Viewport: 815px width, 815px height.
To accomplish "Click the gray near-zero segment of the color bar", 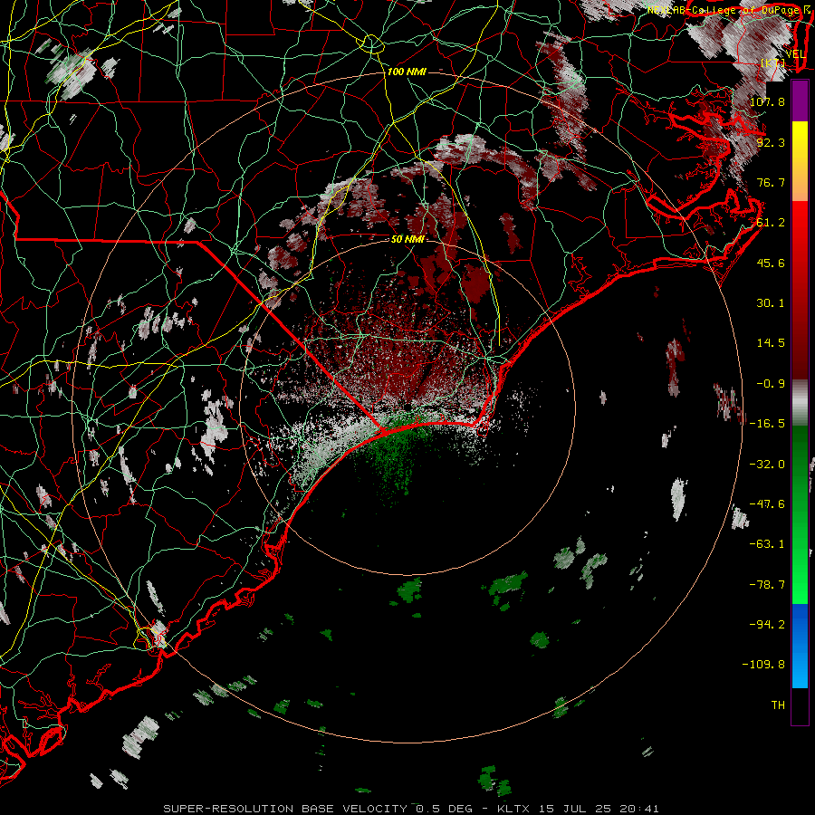I will point(800,403).
